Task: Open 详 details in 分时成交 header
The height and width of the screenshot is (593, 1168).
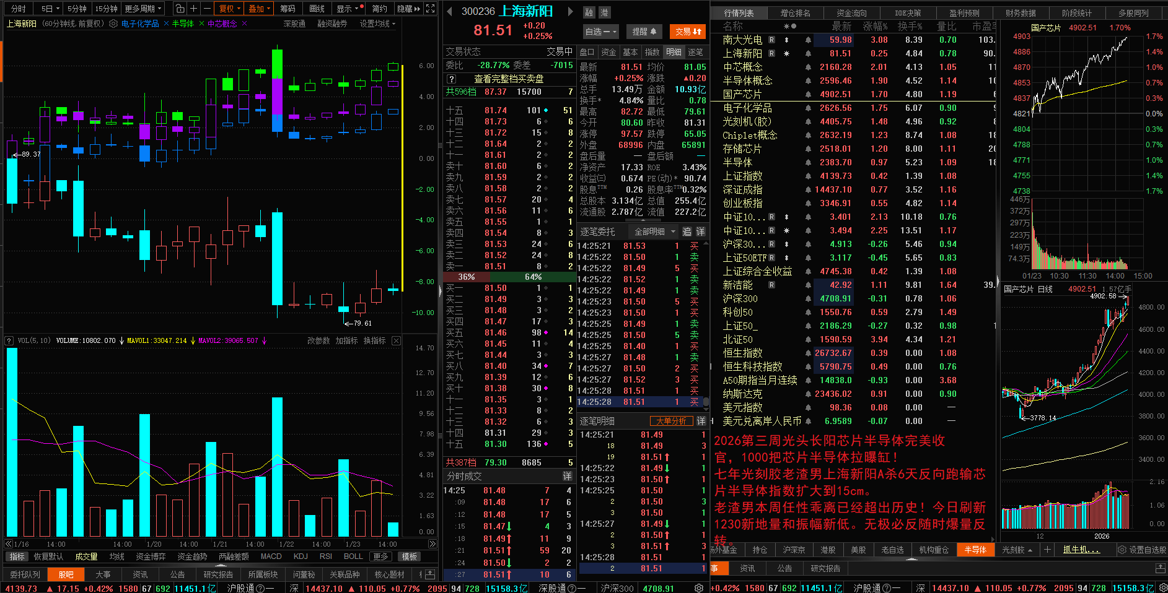Action: [x=567, y=476]
